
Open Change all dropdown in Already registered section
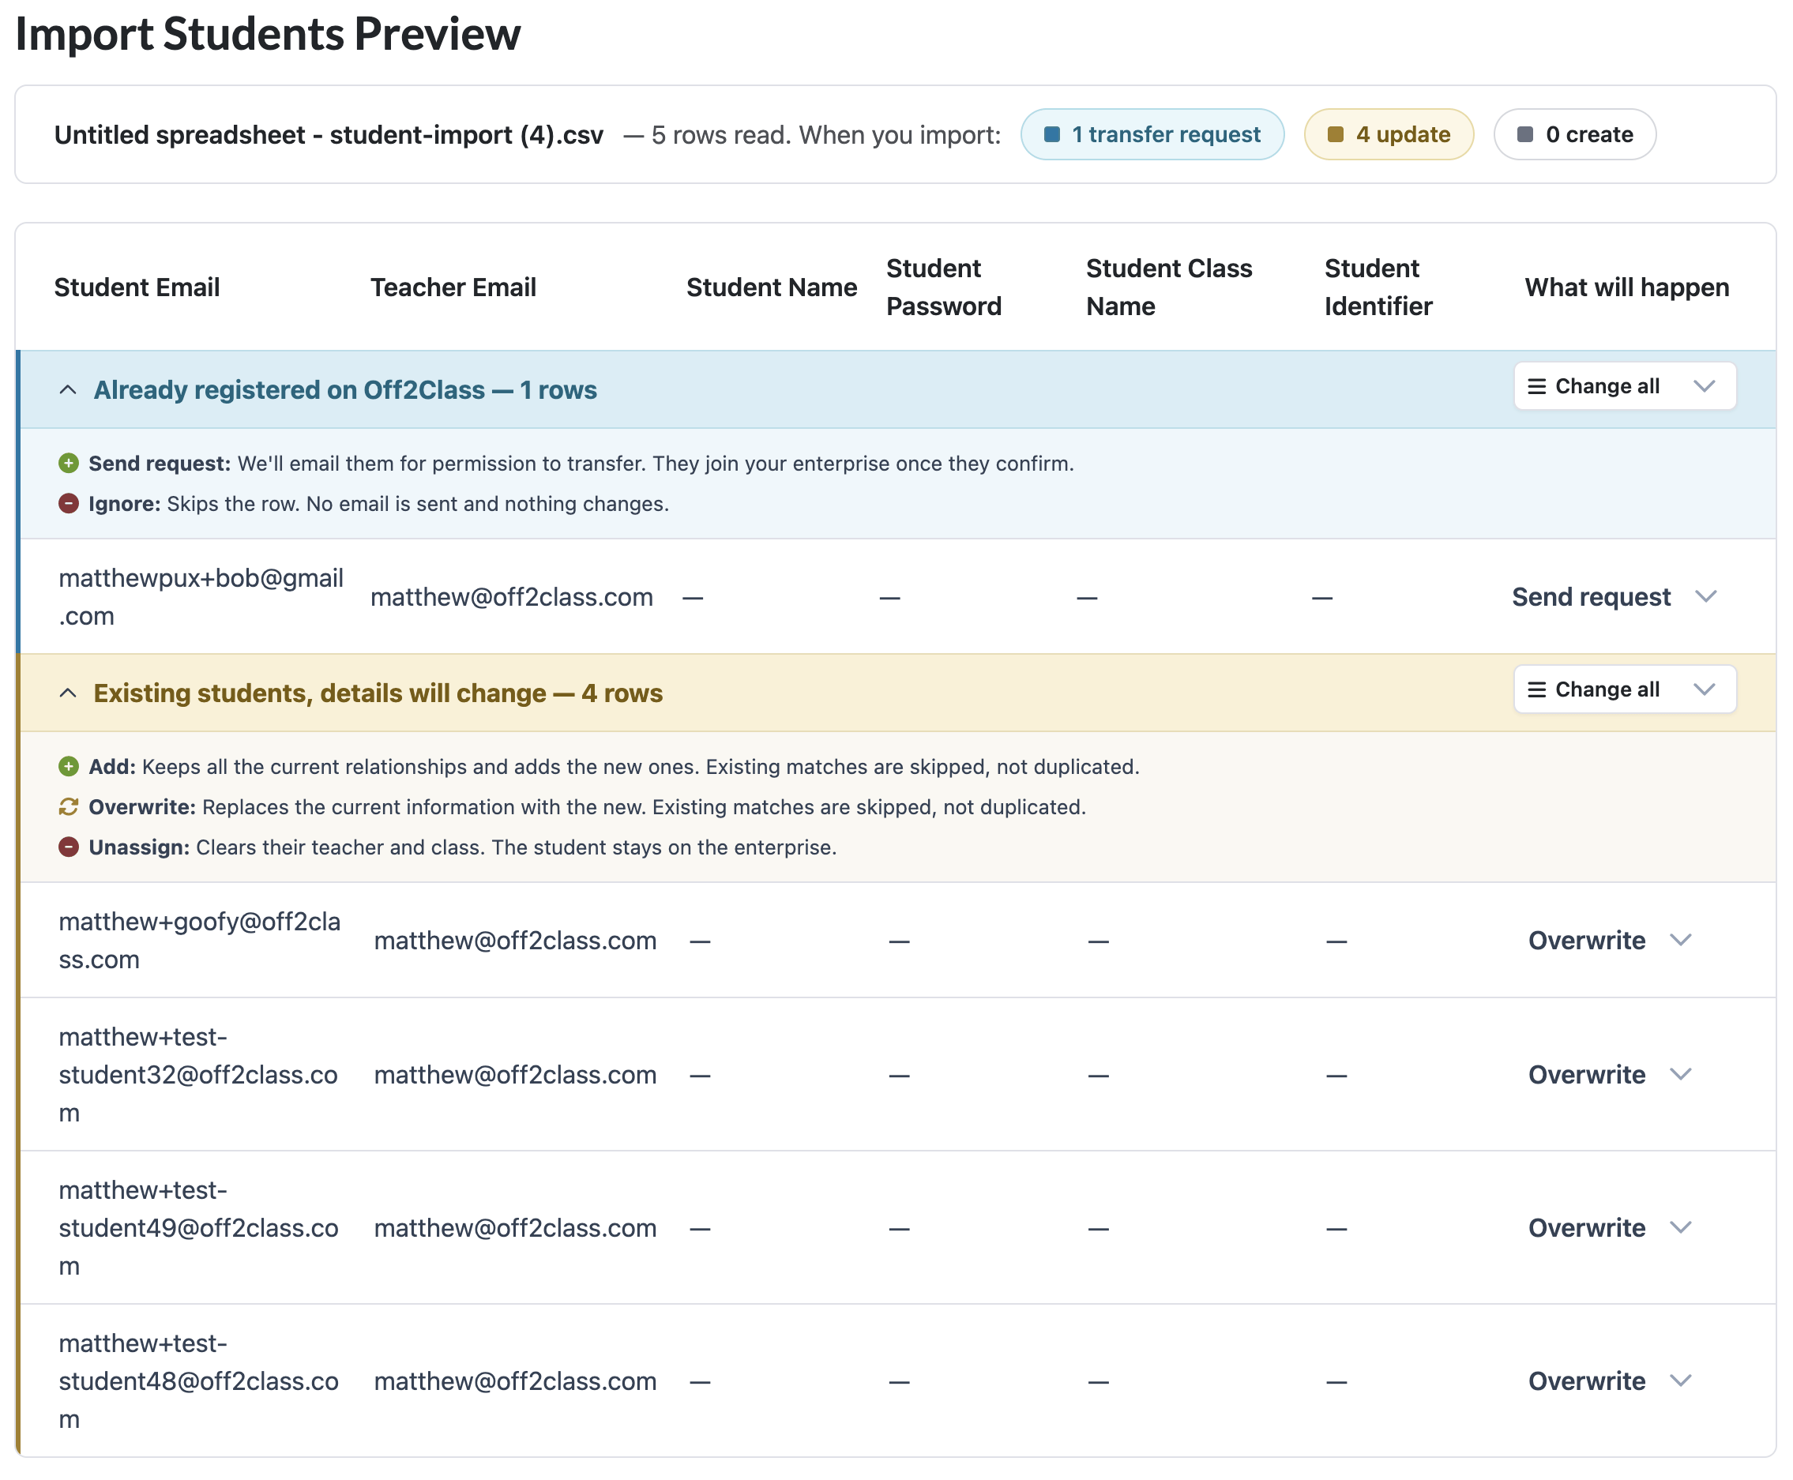pos(1624,386)
